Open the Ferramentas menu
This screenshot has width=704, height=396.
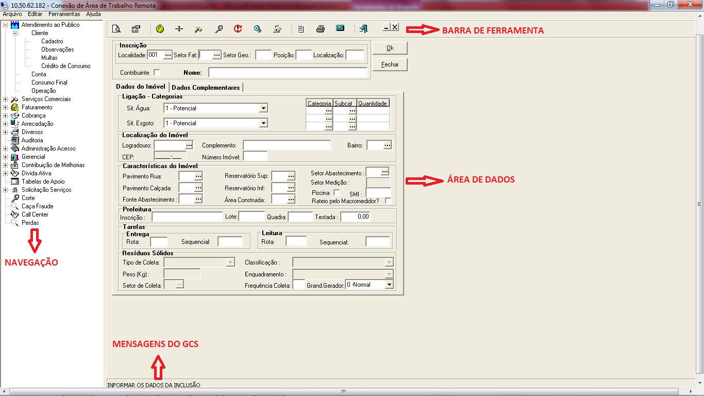pos(64,14)
